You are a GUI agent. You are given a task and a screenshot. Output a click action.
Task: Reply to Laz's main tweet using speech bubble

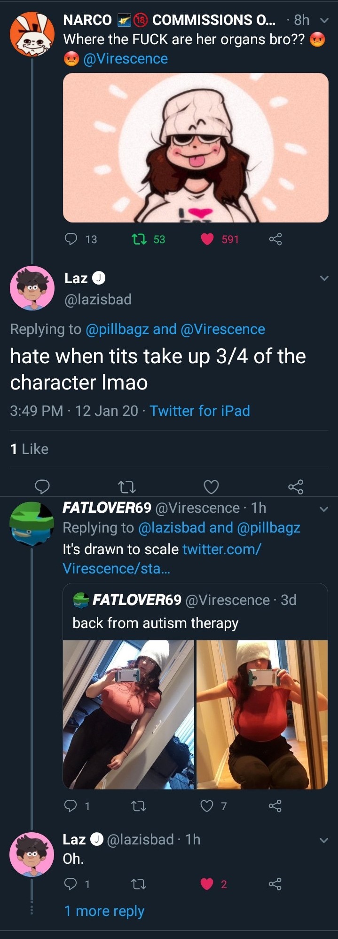42,486
